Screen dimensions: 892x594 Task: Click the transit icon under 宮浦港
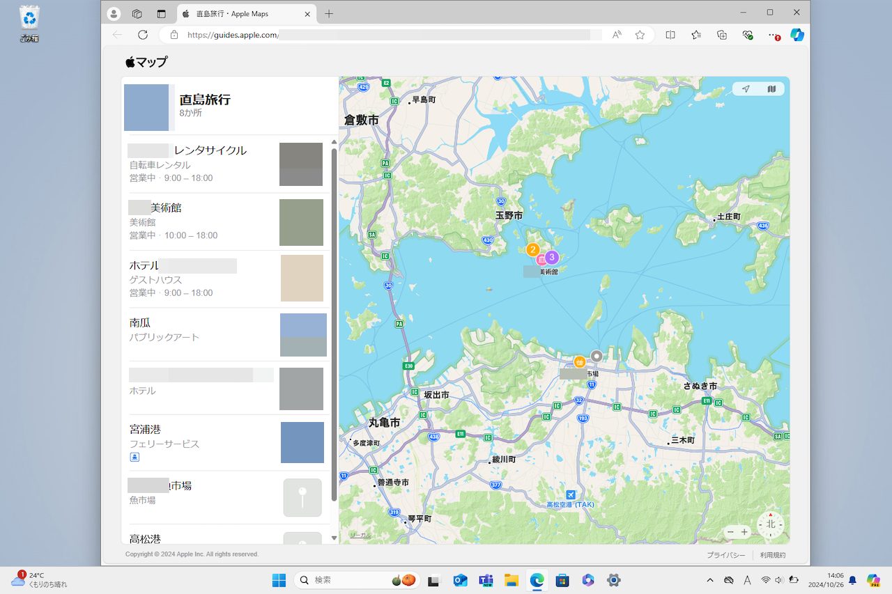click(x=134, y=457)
